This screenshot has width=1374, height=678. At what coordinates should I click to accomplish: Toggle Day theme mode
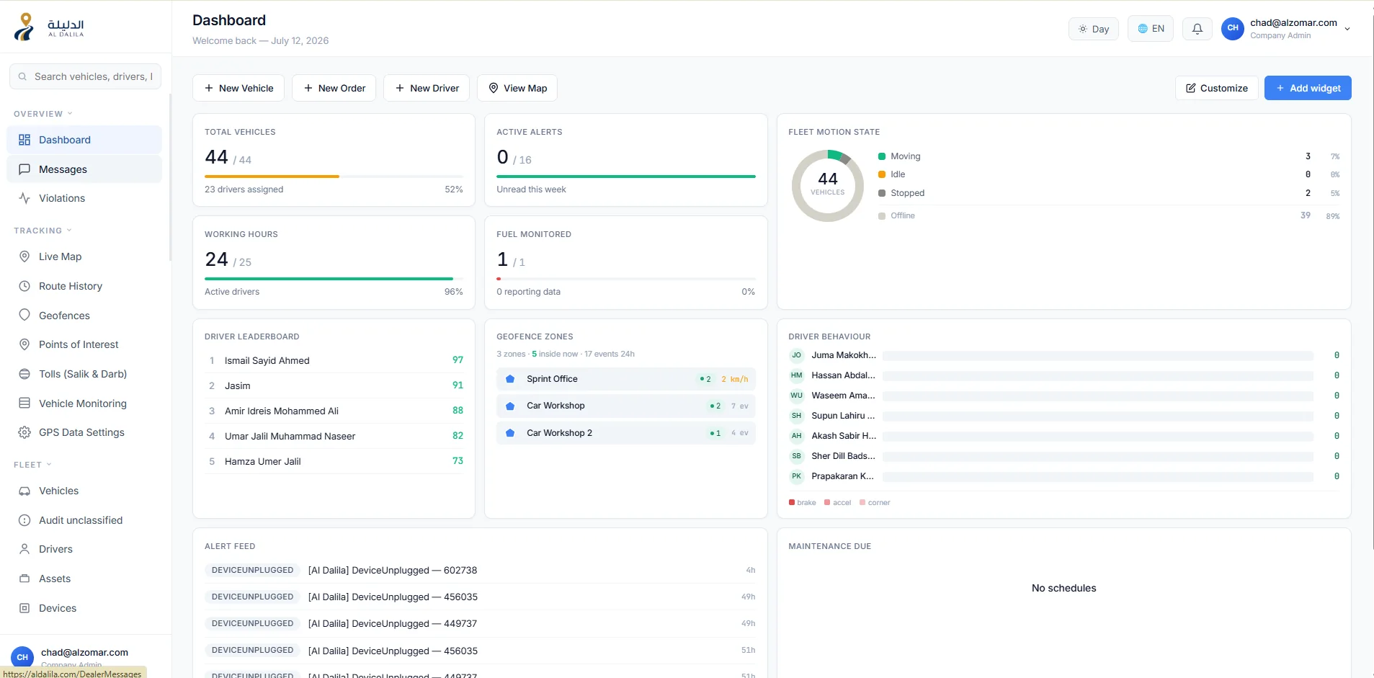tap(1093, 29)
